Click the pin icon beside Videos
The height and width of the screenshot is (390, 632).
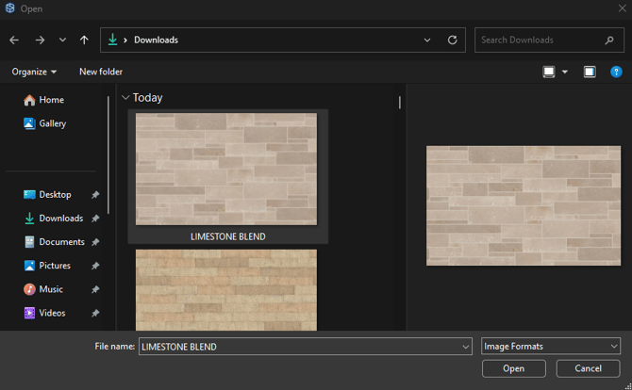95,314
